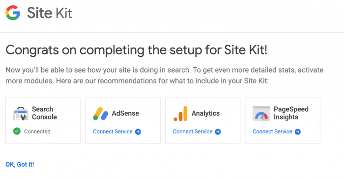Select the AdSense module title

click(125, 113)
